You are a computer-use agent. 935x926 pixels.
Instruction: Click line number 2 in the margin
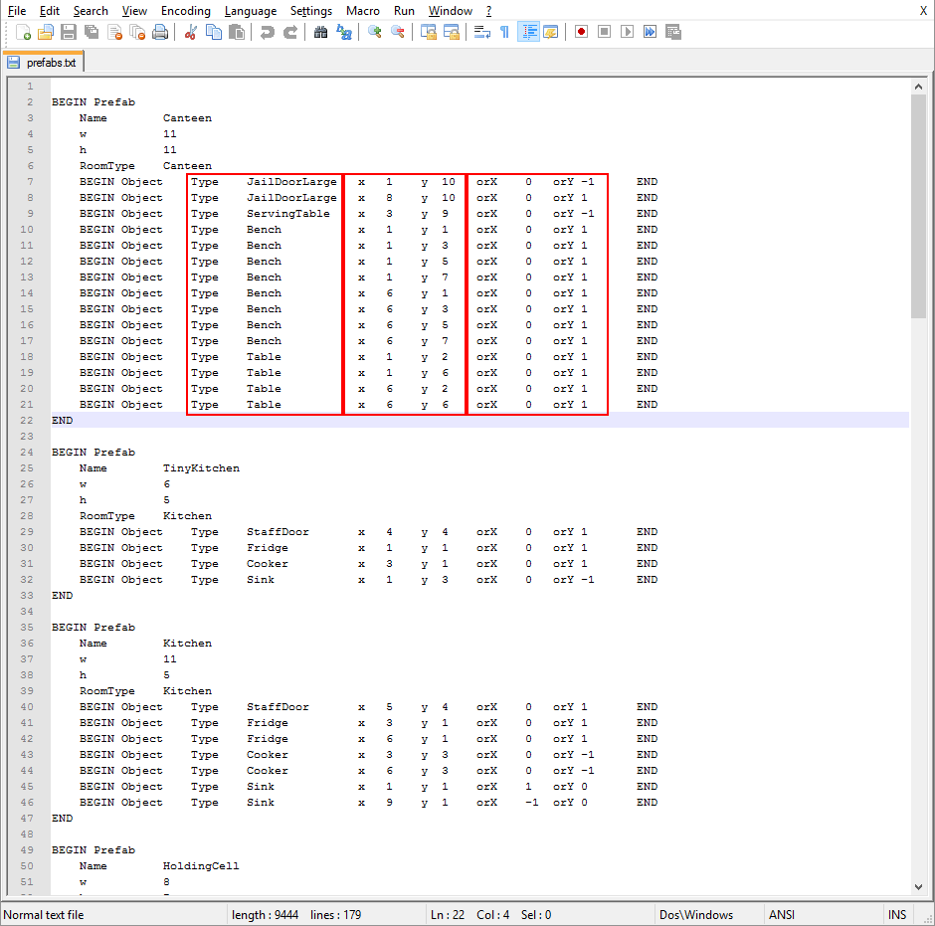30,102
